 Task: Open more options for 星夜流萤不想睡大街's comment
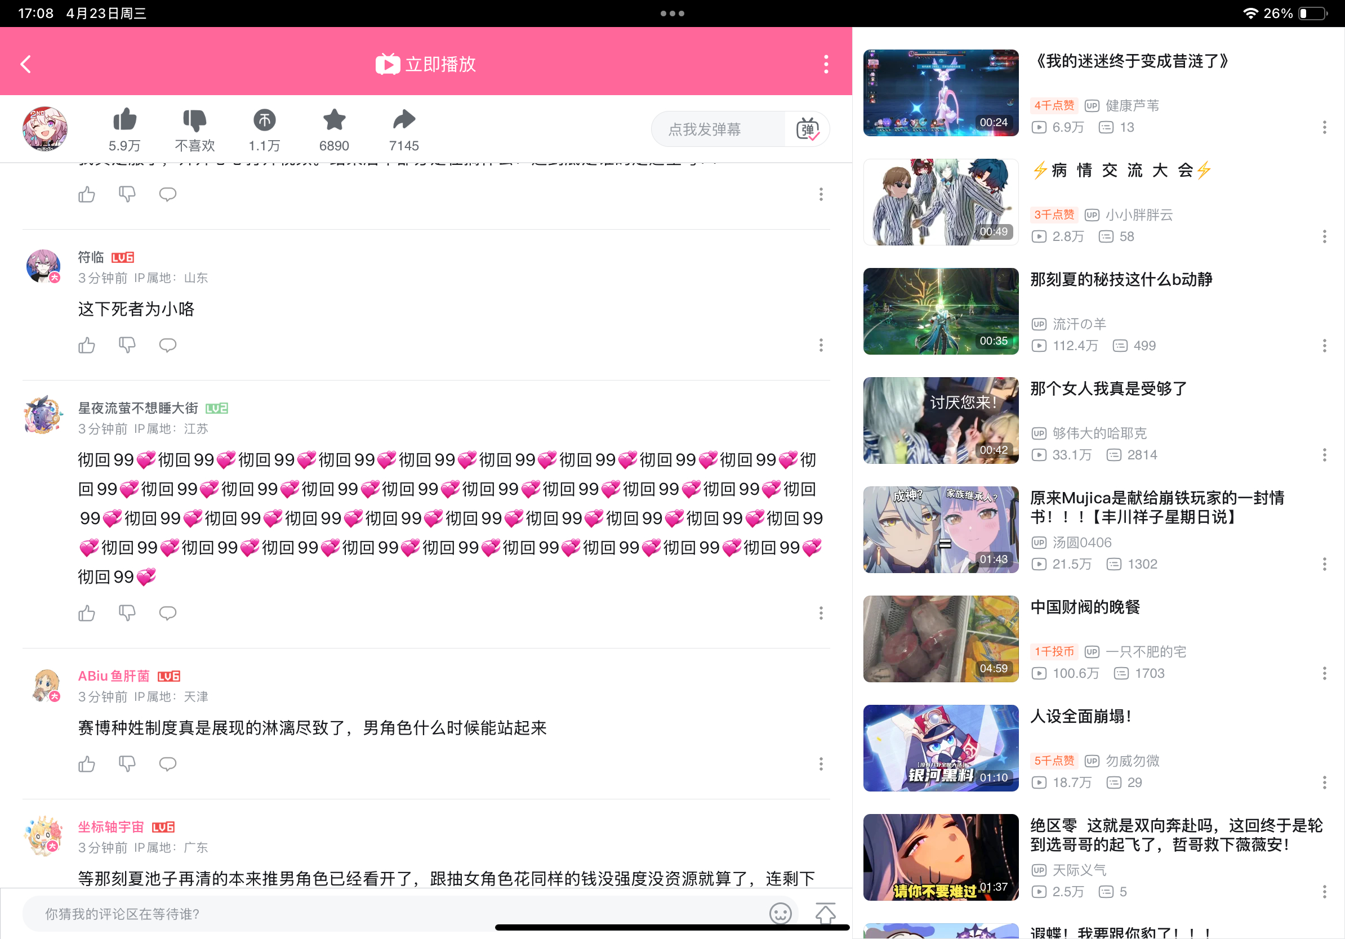821,613
